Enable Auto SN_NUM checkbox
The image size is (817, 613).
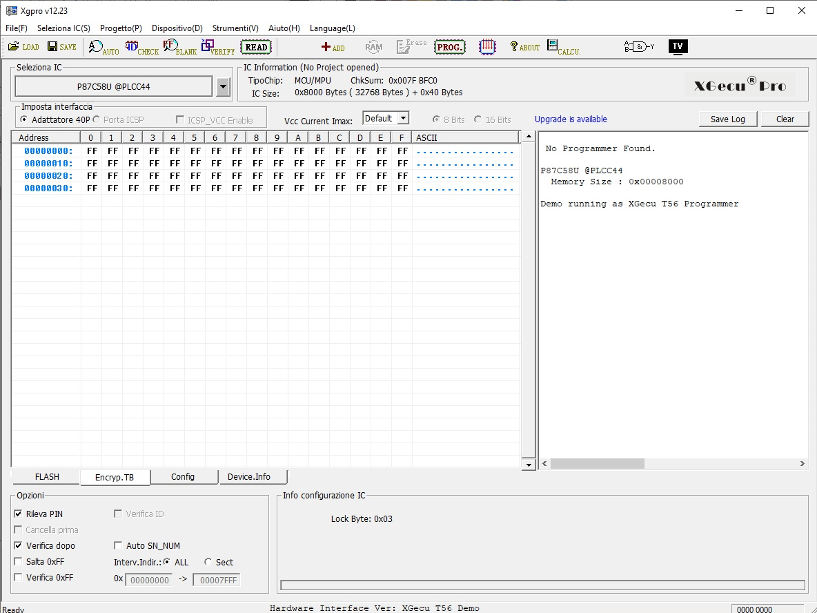[x=118, y=546]
